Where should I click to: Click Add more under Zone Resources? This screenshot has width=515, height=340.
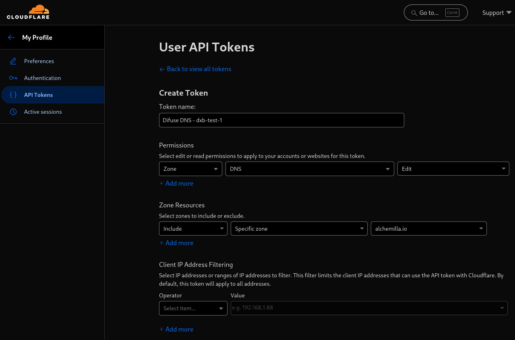point(176,243)
